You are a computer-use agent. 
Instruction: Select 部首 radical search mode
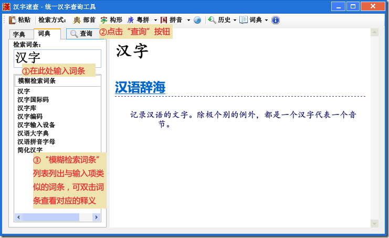(84, 20)
